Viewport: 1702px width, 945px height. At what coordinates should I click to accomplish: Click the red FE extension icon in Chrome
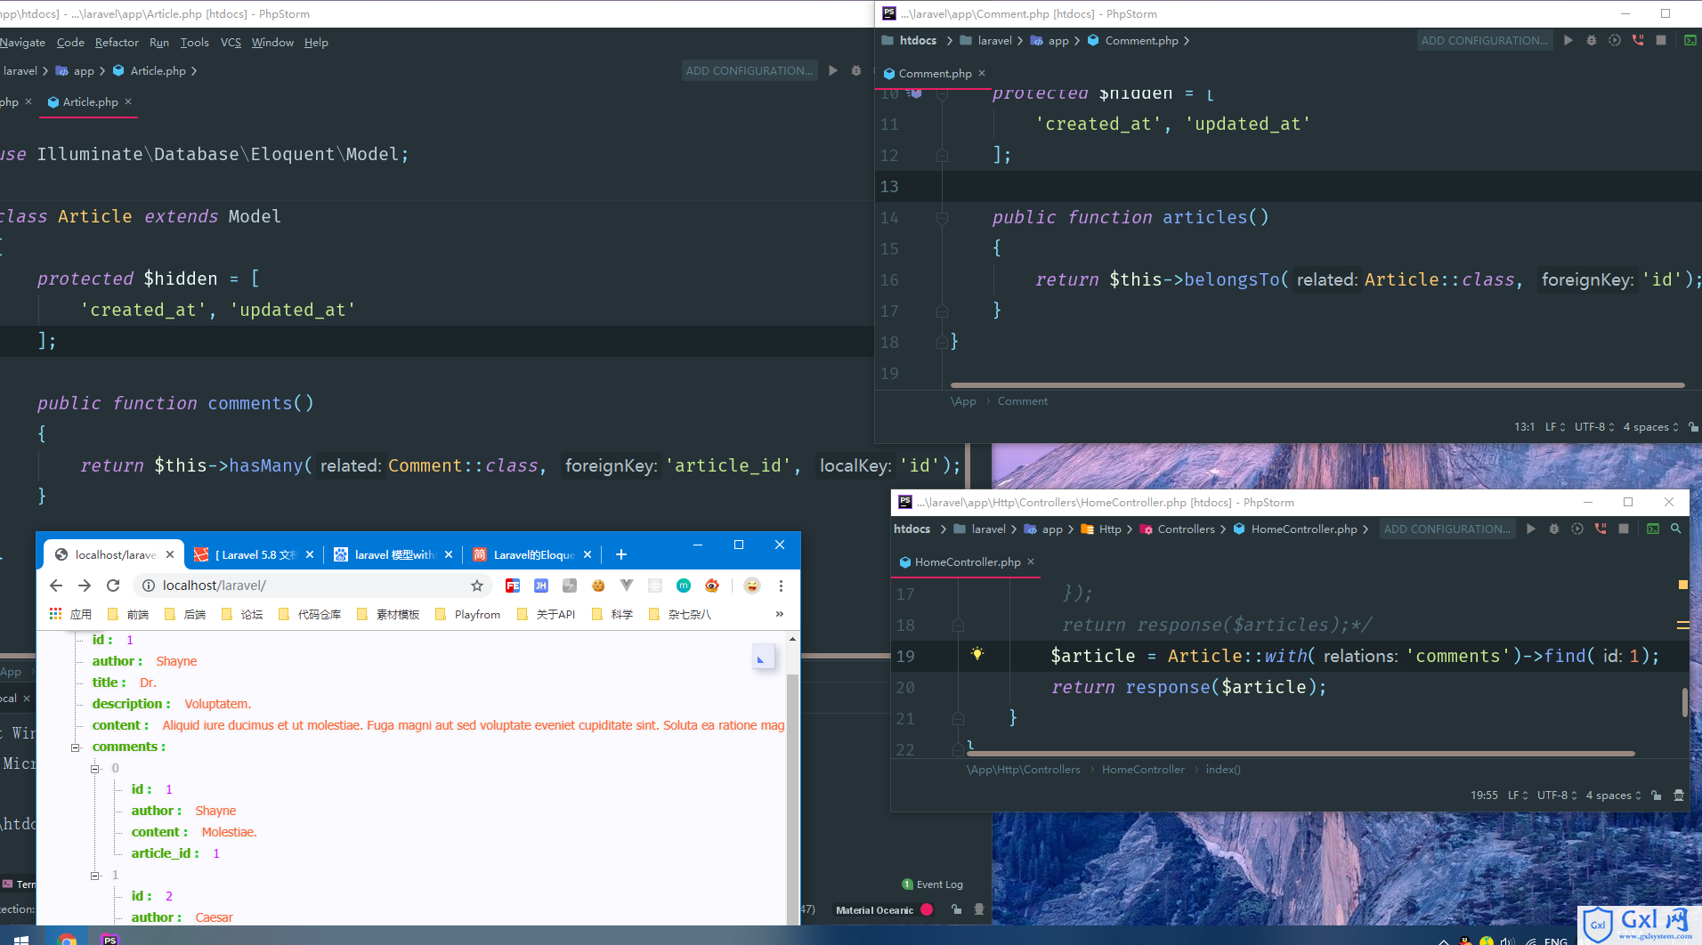pyautogui.click(x=512, y=585)
